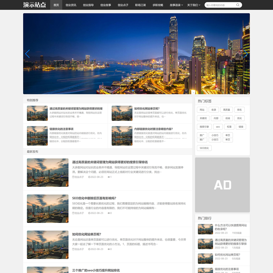Select the 网站 hot tag
Image resolution: width=273 pixels, height=273 pixels.
202,110
